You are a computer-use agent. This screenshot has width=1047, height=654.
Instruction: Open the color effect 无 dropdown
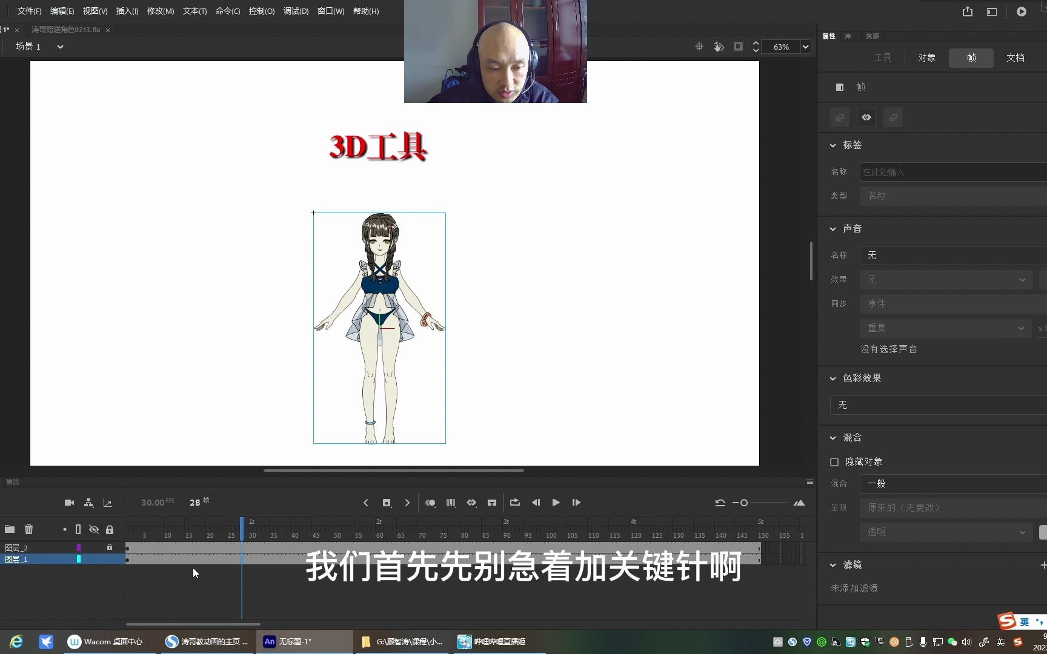(x=939, y=405)
